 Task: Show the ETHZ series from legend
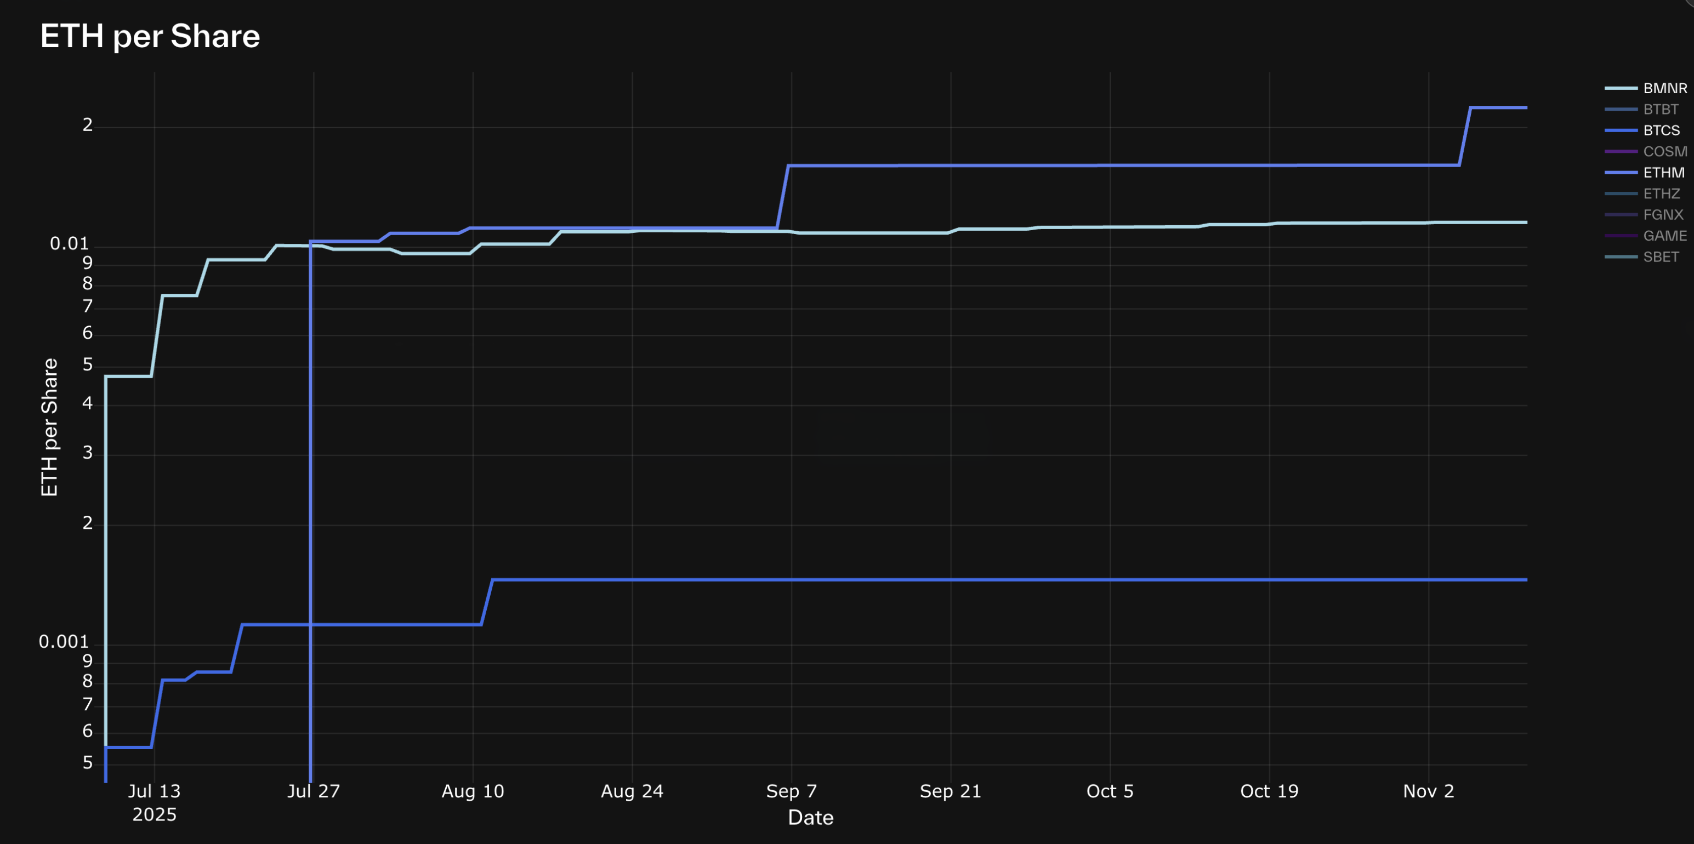click(1661, 193)
